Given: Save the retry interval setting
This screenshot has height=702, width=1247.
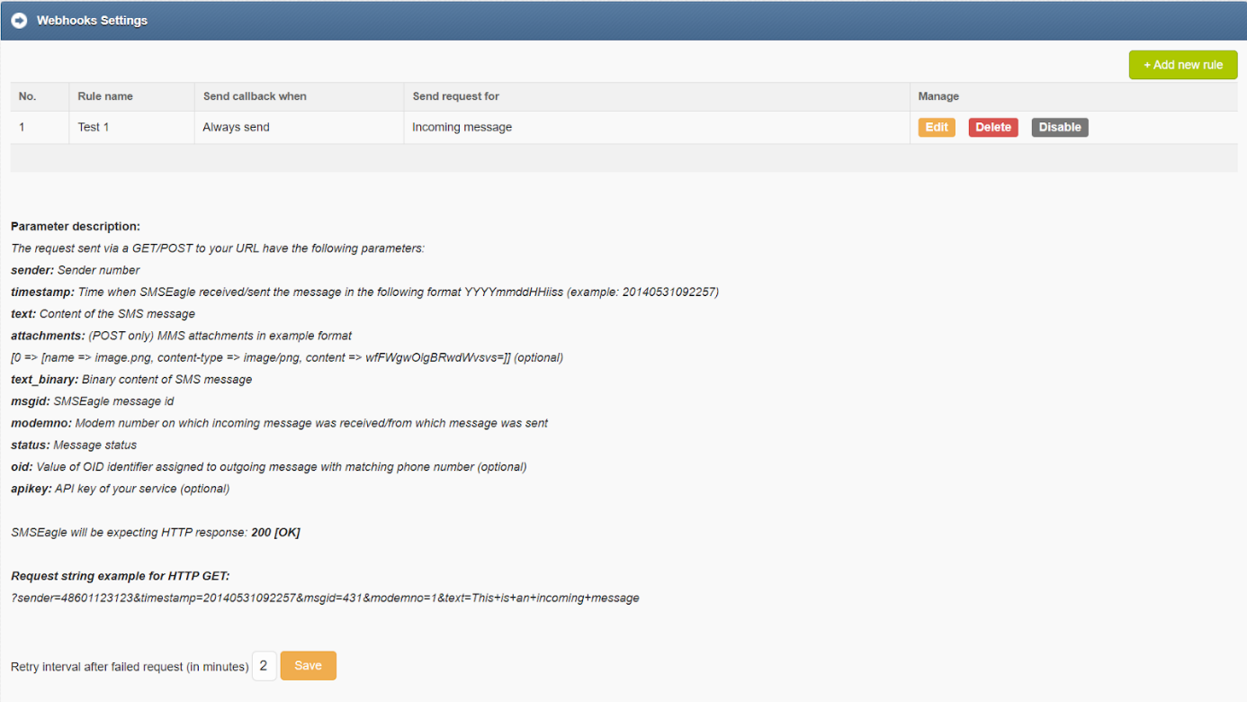Looking at the screenshot, I should click(308, 666).
